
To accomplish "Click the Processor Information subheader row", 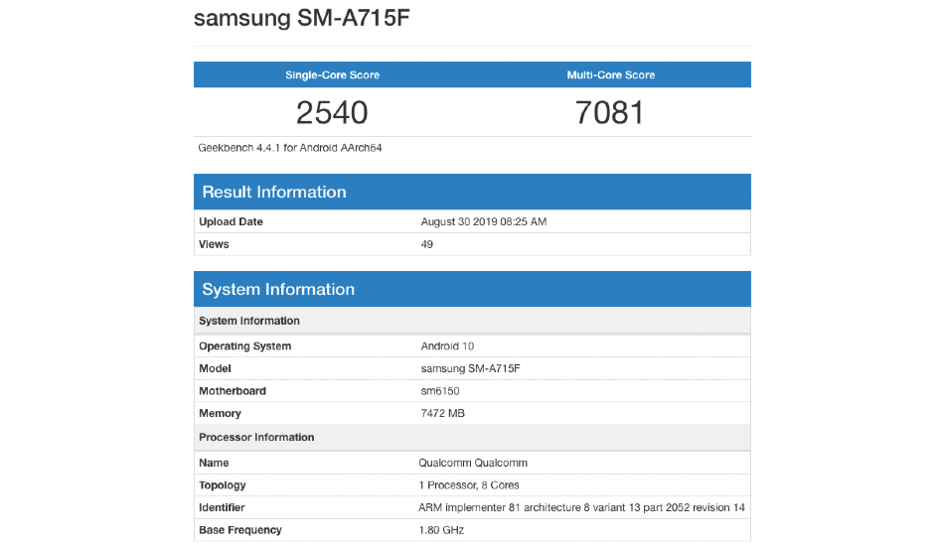I will pos(472,437).
